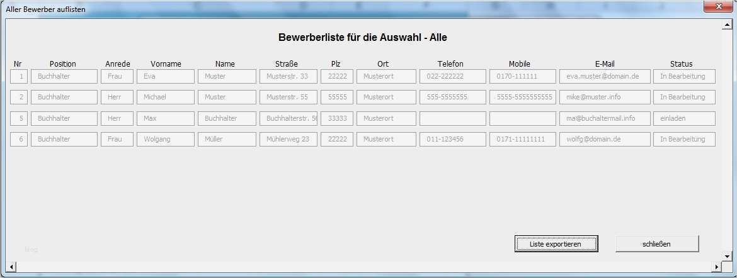Select the Nr field showing 1
This screenshot has width=737, height=278.
[19, 76]
